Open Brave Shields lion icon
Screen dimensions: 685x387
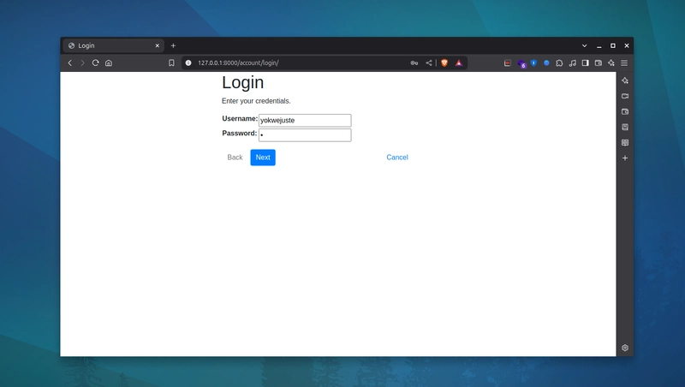444,63
